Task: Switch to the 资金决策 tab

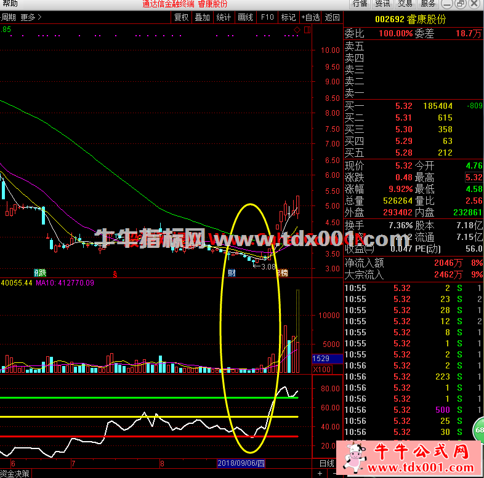Action: 15,474
